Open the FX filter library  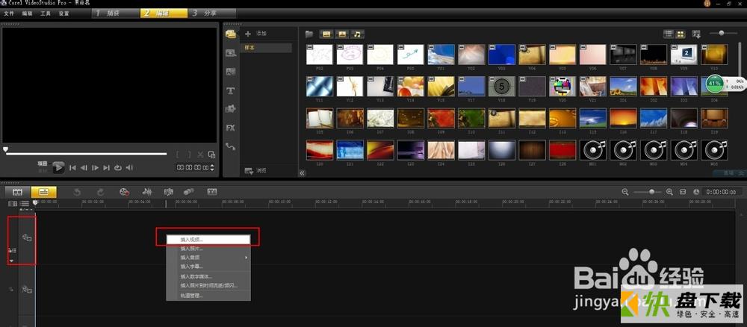(231, 128)
